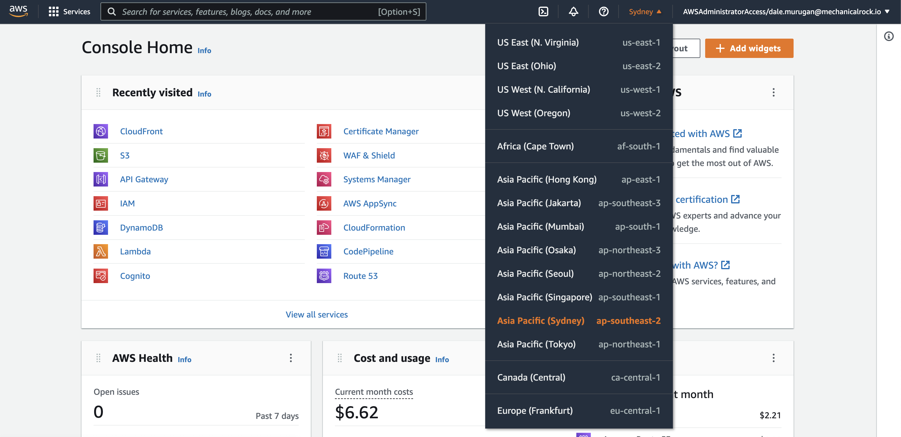Open bottom-right widget three-dot menu
The width and height of the screenshot is (901, 437).
click(x=773, y=358)
